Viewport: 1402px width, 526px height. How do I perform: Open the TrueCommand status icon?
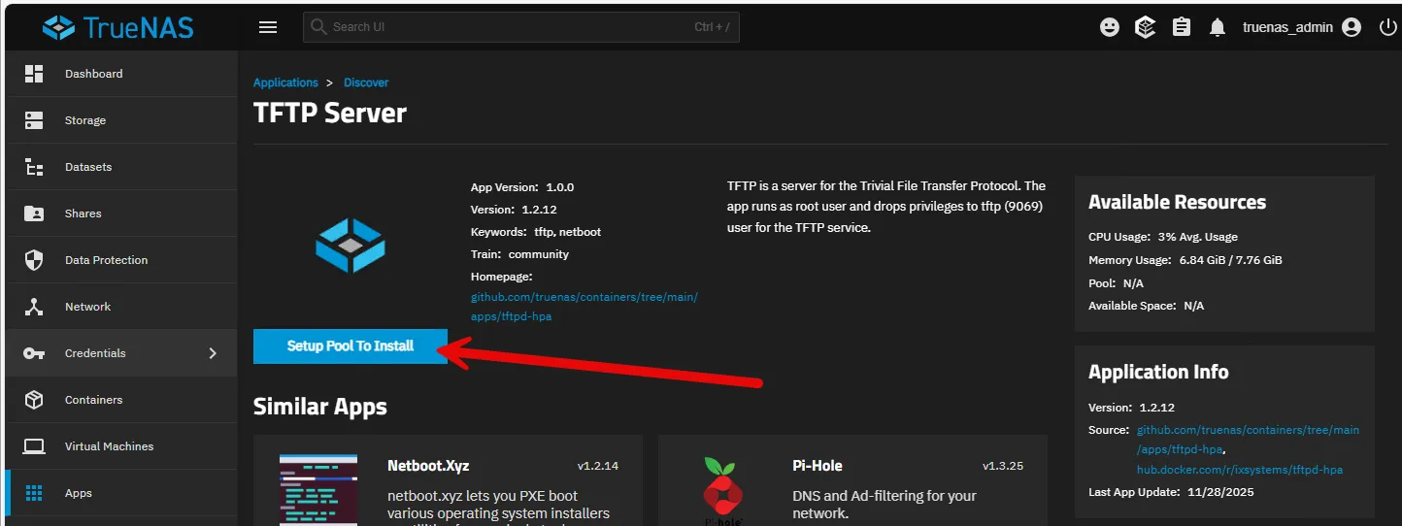pos(1146,27)
